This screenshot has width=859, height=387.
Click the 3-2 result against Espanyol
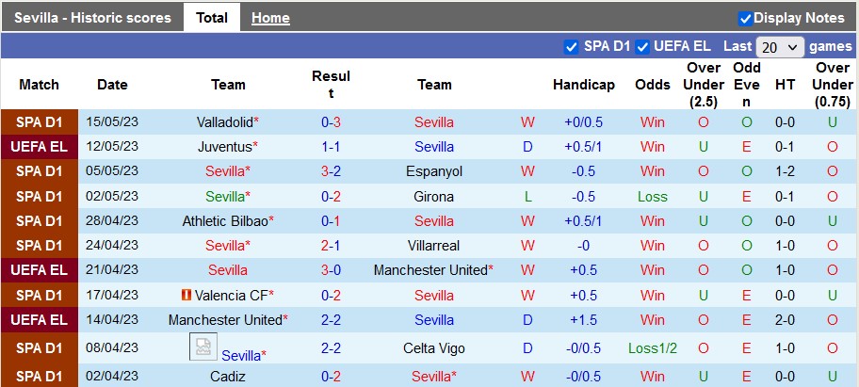[x=331, y=171]
